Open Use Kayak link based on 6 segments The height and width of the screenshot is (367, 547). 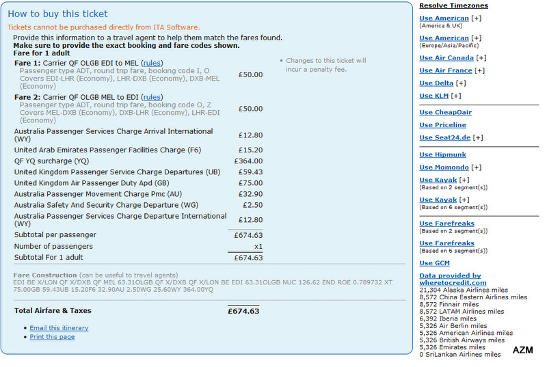click(x=438, y=200)
